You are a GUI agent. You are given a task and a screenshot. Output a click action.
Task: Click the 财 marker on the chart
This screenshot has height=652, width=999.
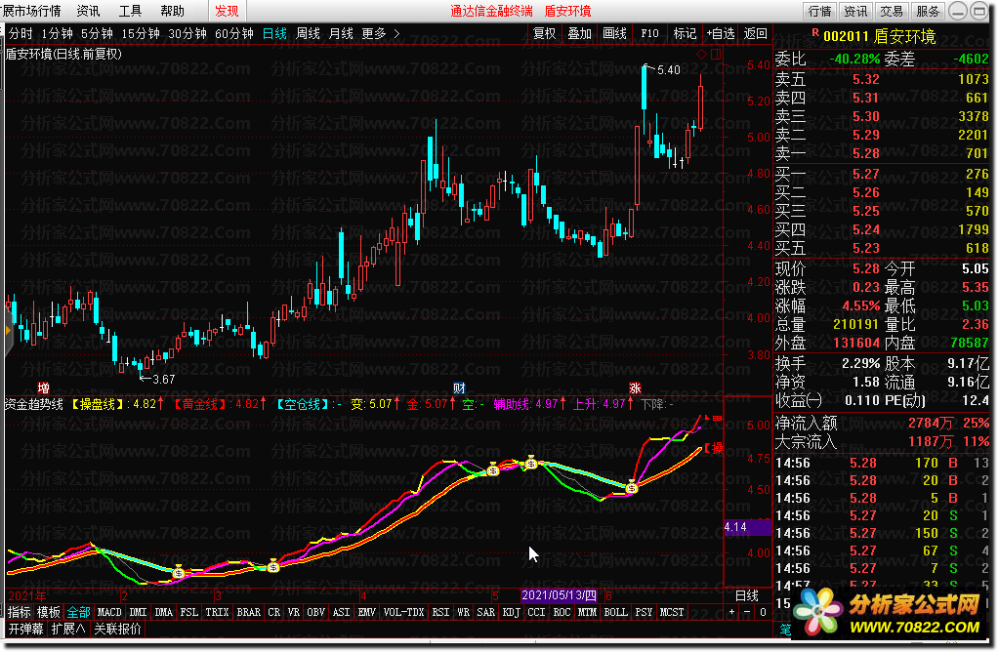click(x=459, y=387)
